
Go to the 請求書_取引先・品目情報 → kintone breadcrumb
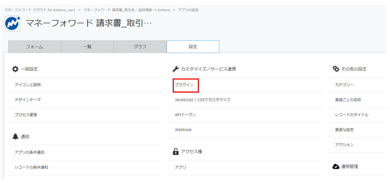pos(126,10)
